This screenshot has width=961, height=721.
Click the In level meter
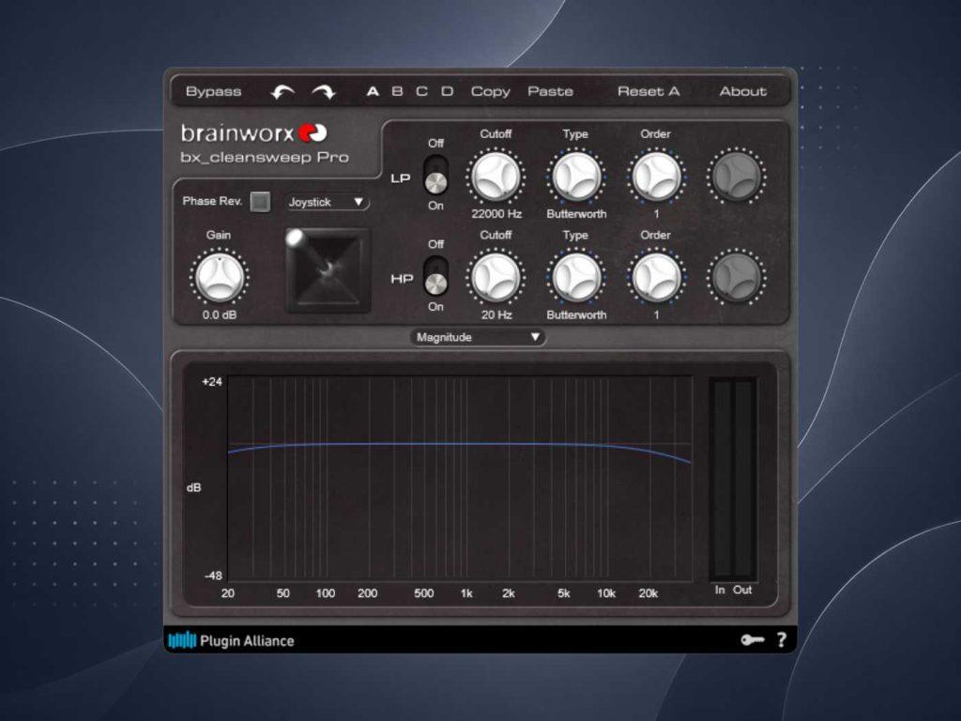point(722,478)
